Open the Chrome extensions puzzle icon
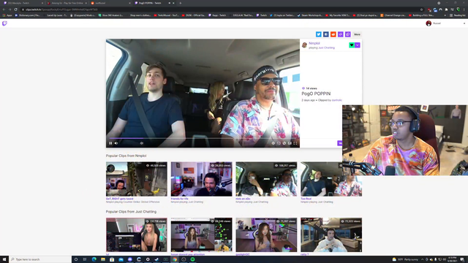The width and height of the screenshot is (468, 263). pos(447,9)
